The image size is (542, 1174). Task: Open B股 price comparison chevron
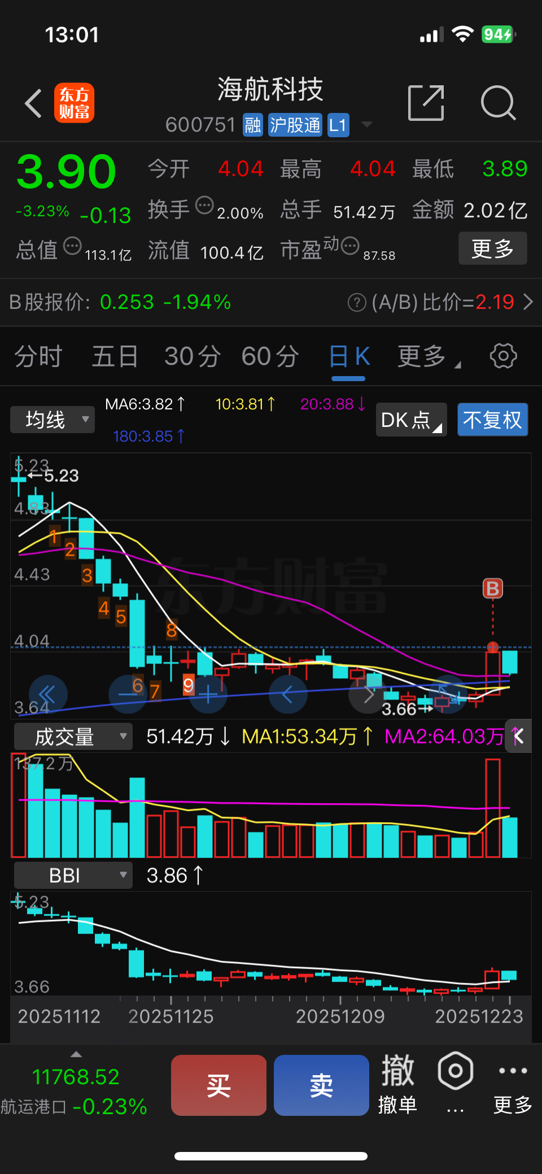[528, 302]
